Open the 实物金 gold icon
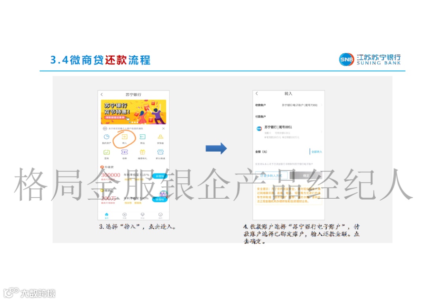The height and width of the screenshot is (301, 427). tap(161, 137)
